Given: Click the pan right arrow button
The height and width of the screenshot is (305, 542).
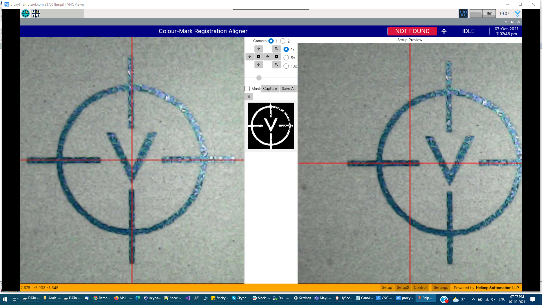Looking at the screenshot, I should tap(267, 57).
